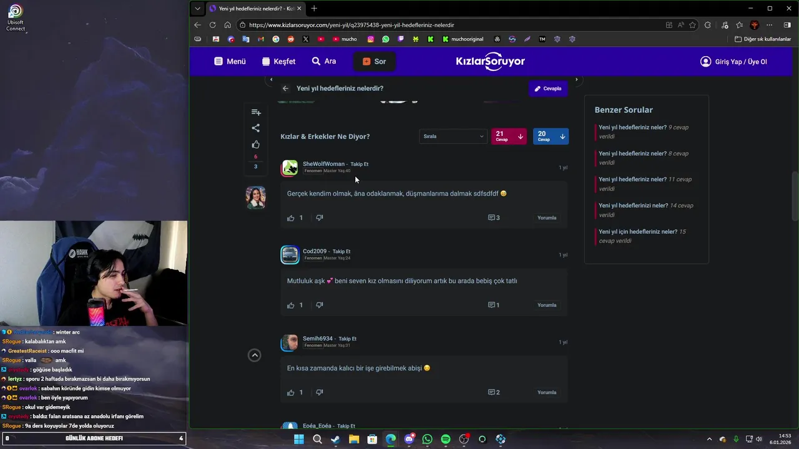
Task: Open Ubisoft Connect desktop shortcut
Action: 16,17
